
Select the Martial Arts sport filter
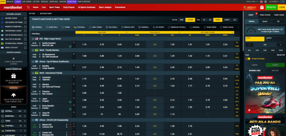pos(128,27)
